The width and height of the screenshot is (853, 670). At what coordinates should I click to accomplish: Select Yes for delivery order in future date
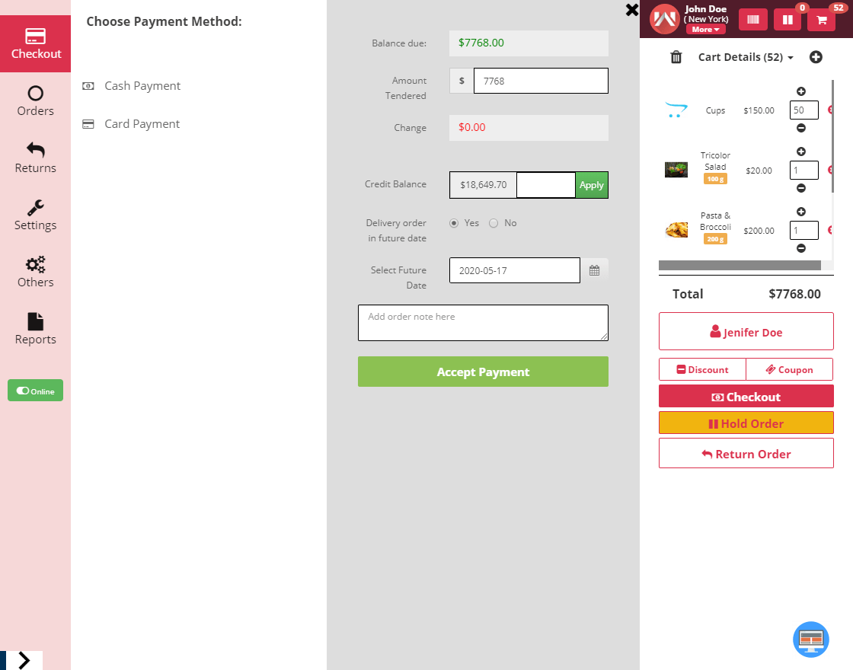coord(454,222)
